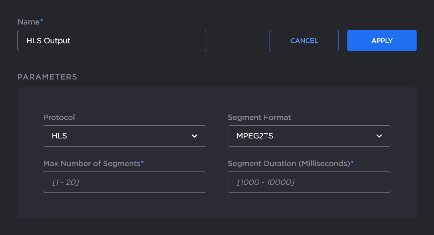Click the Protocol label text
The height and width of the screenshot is (235, 434).
coord(59,117)
